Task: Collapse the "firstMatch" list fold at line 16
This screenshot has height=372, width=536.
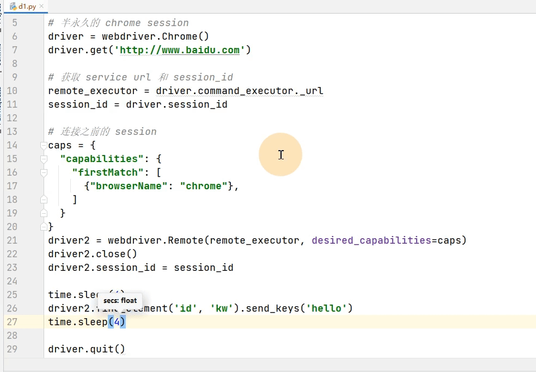Action: pyautogui.click(x=44, y=173)
